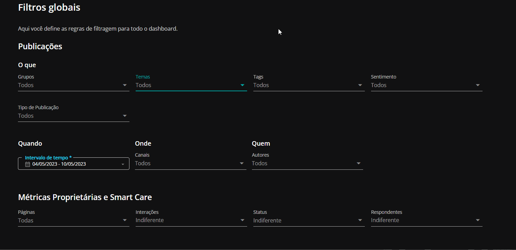The width and height of the screenshot is (516, 250).
Task: Select the 'Todos' value under Grupos
Action: click(26, 85)
